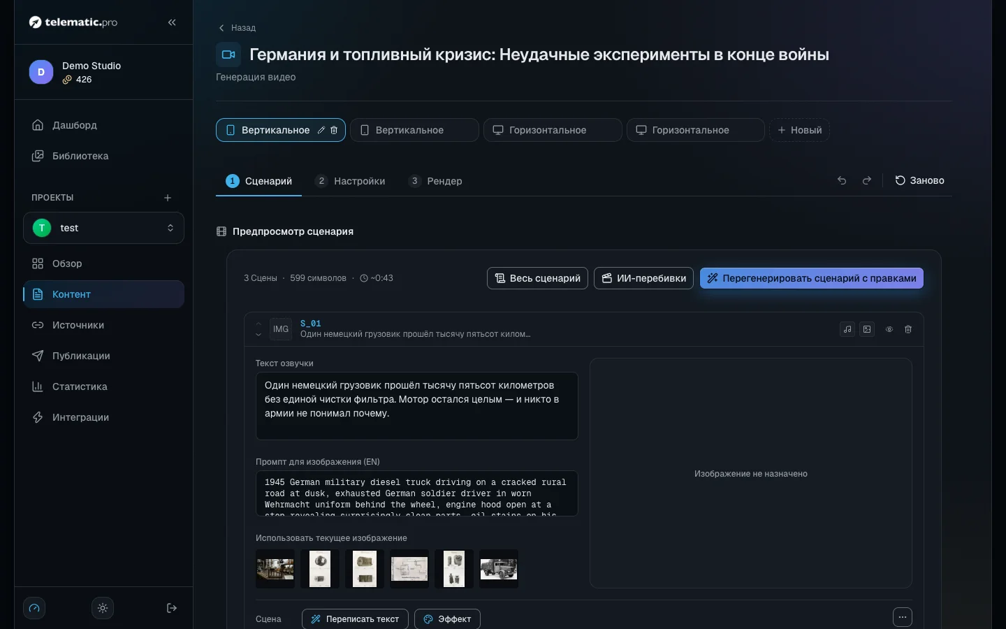Open Источники in the sidebar
The image size is (1006, 629).
[103, 325]
